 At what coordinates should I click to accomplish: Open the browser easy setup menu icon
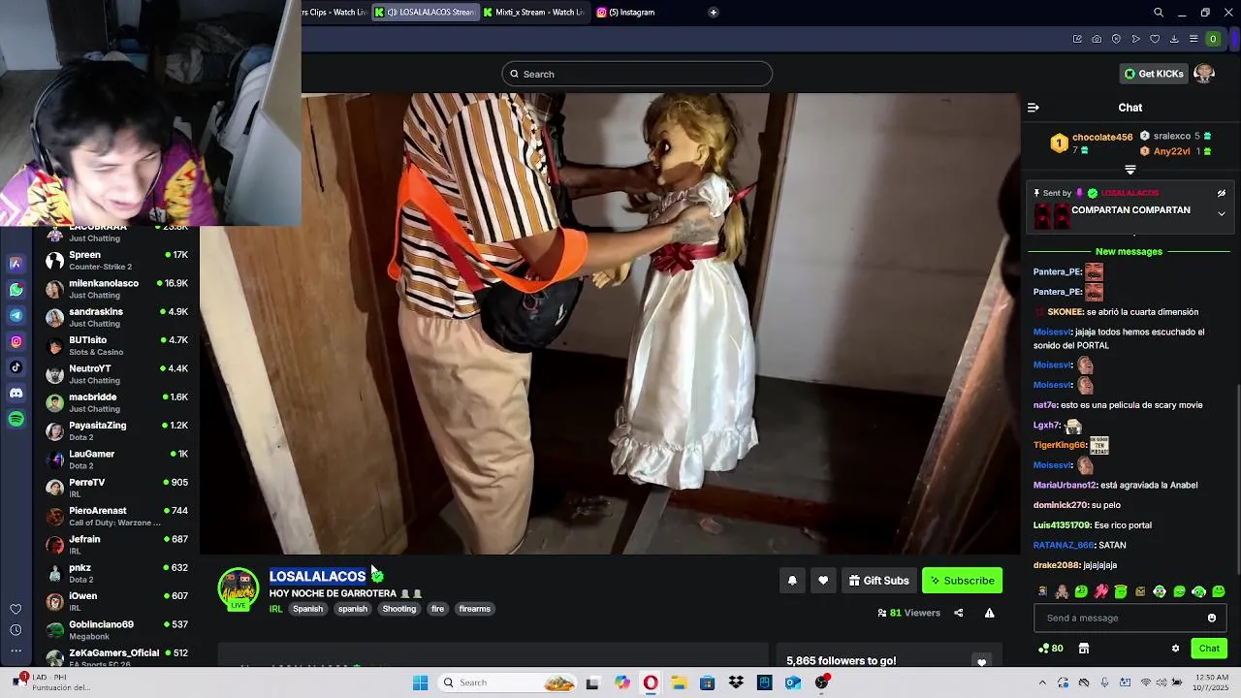point(1193,39)
